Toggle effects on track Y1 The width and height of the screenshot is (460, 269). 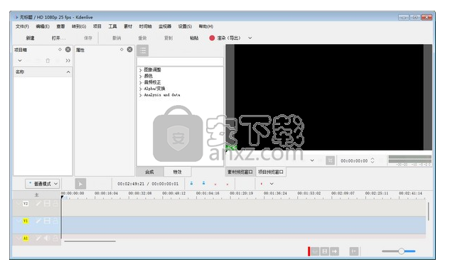pos(38,221)
